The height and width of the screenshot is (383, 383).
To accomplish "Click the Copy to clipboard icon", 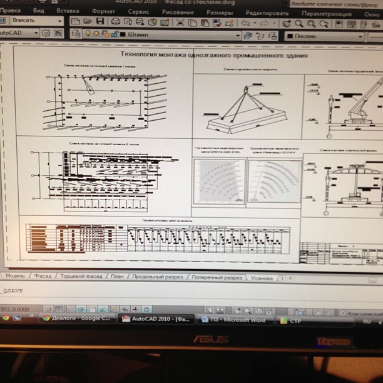I will point(193,23).
